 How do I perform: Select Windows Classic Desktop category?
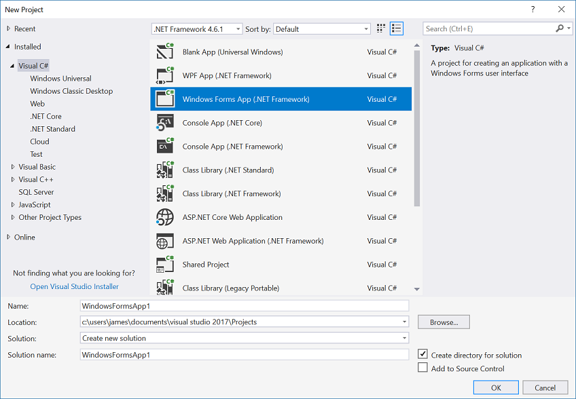tap(71, 91)
